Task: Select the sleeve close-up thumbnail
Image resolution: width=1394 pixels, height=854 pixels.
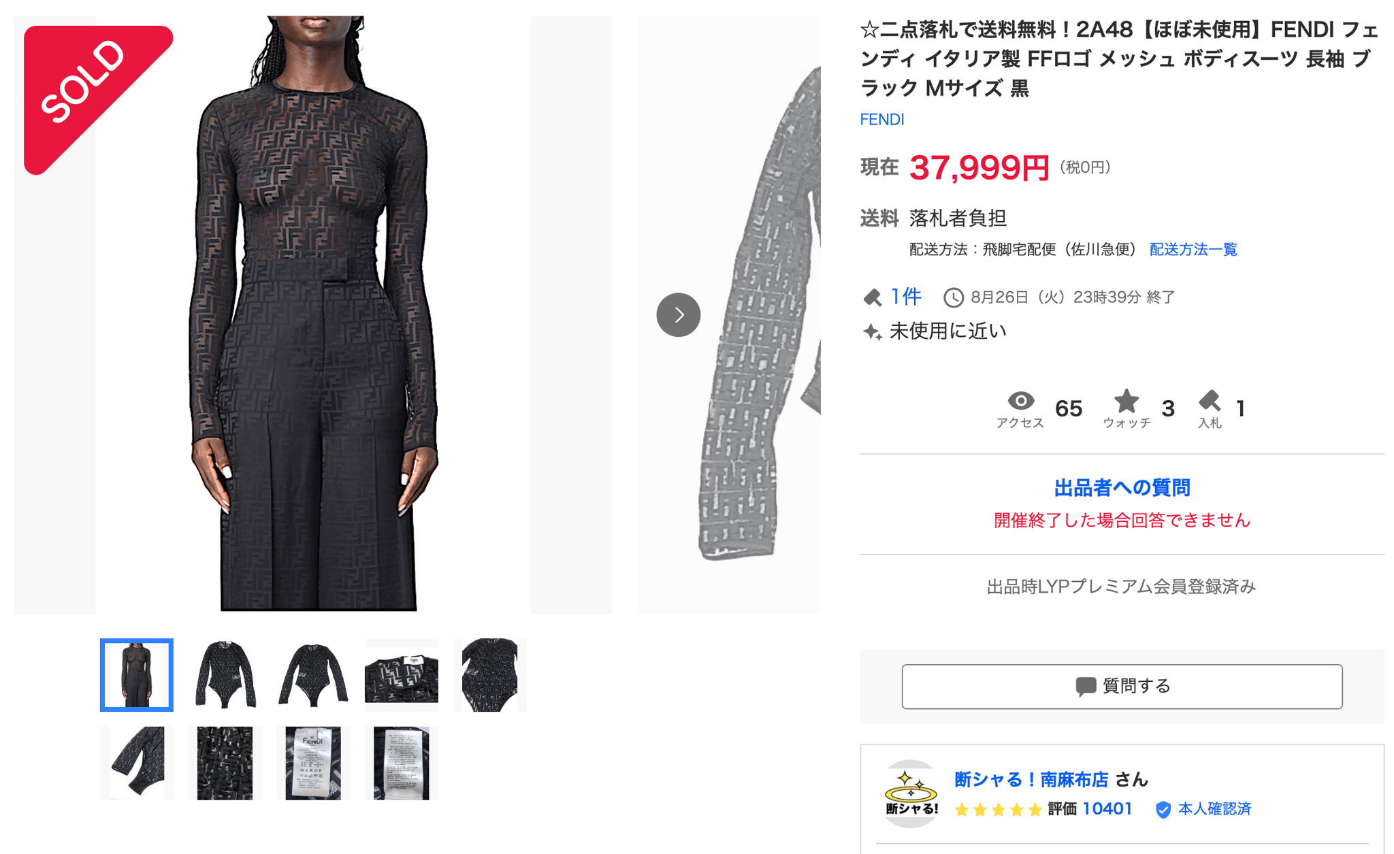Action: [137, 763]
